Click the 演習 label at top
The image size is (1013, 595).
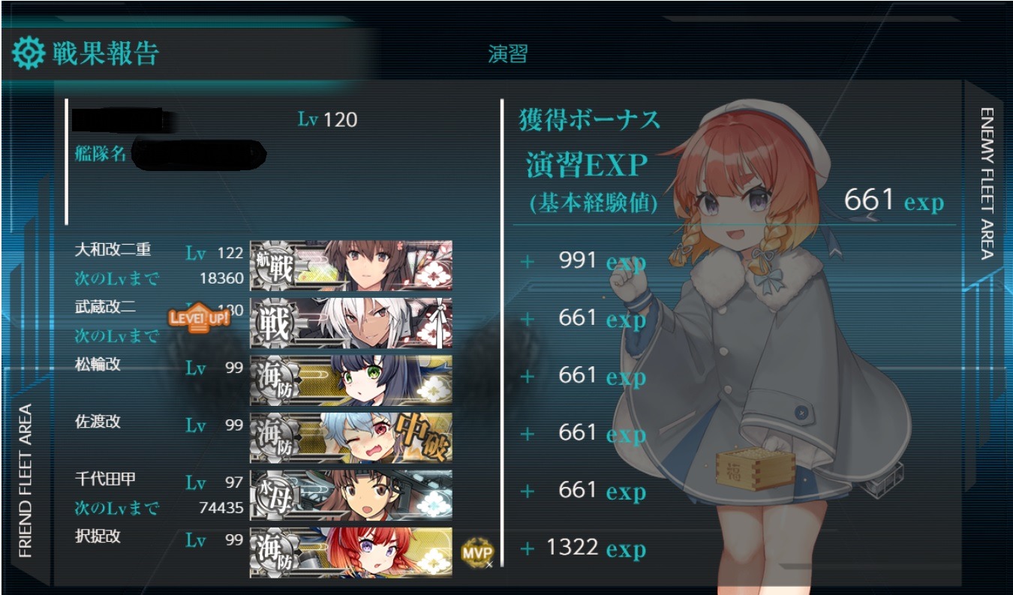(508, 54)
